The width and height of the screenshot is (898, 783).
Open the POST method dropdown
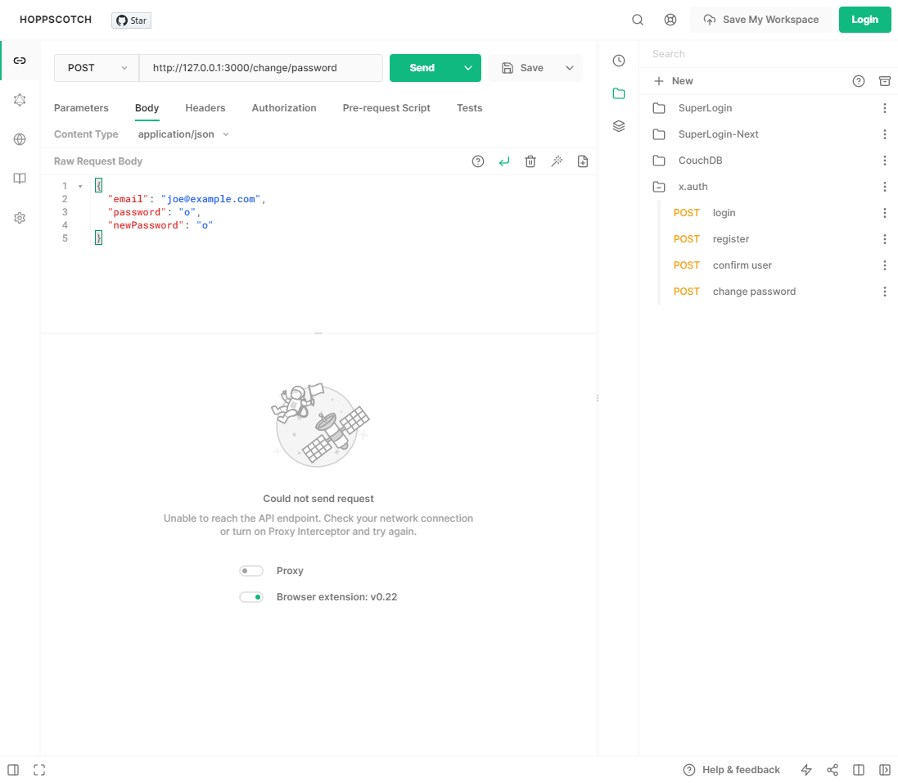97,68
